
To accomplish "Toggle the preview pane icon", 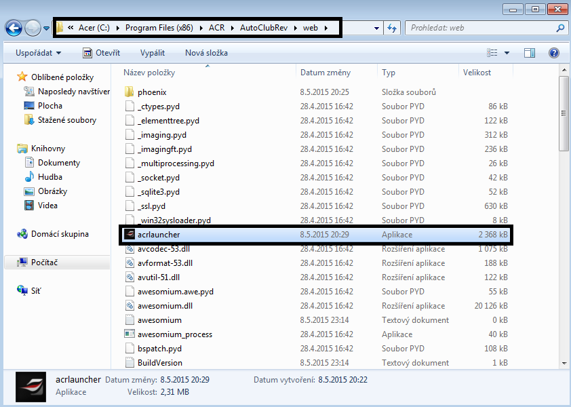I will [x=530, y=53].
